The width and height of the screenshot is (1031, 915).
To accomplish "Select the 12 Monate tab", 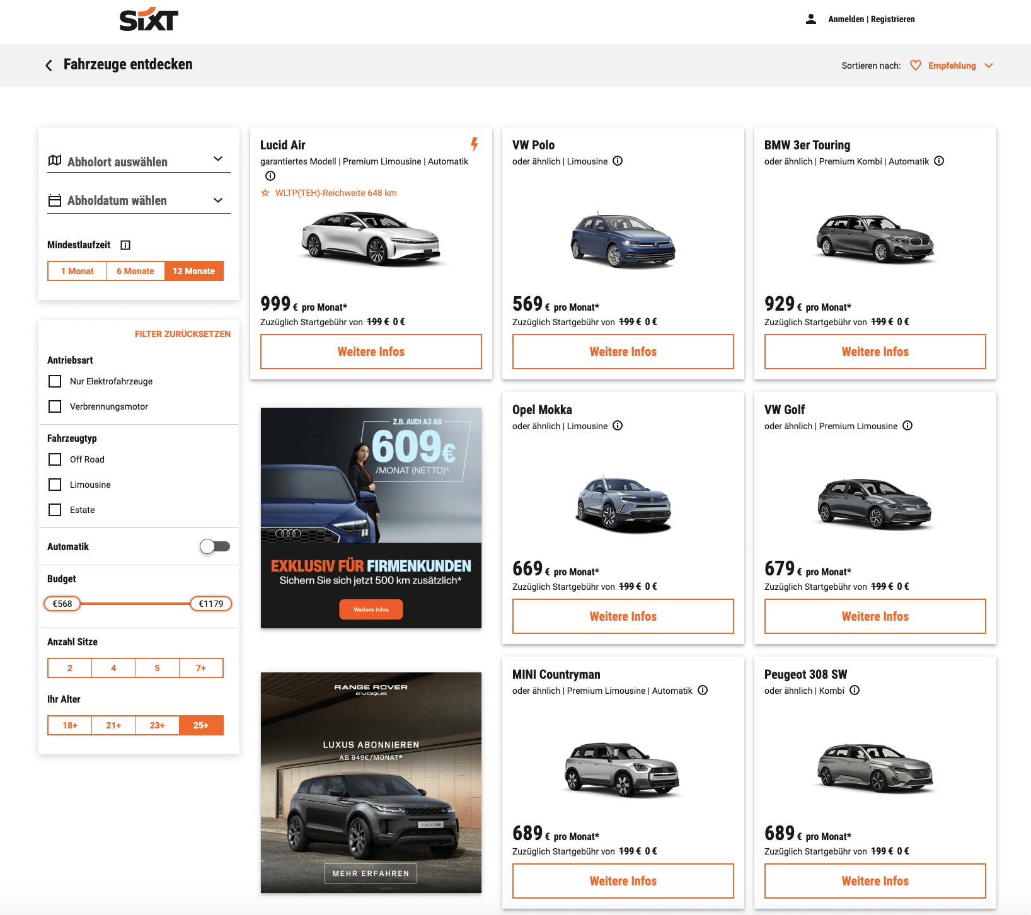I will pyautogui.click(x=194, y=271).
